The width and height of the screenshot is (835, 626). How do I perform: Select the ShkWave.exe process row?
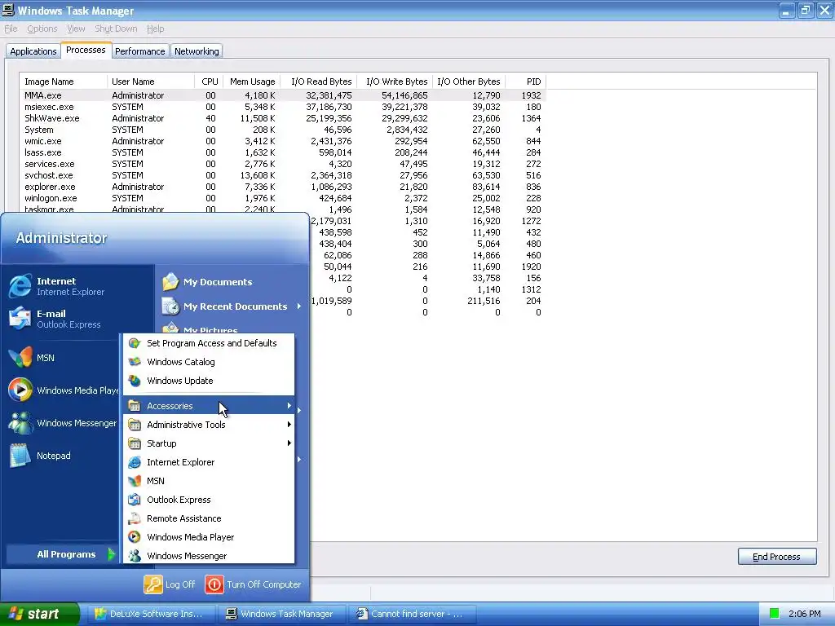pyautogui.click(x=283, y=118)
